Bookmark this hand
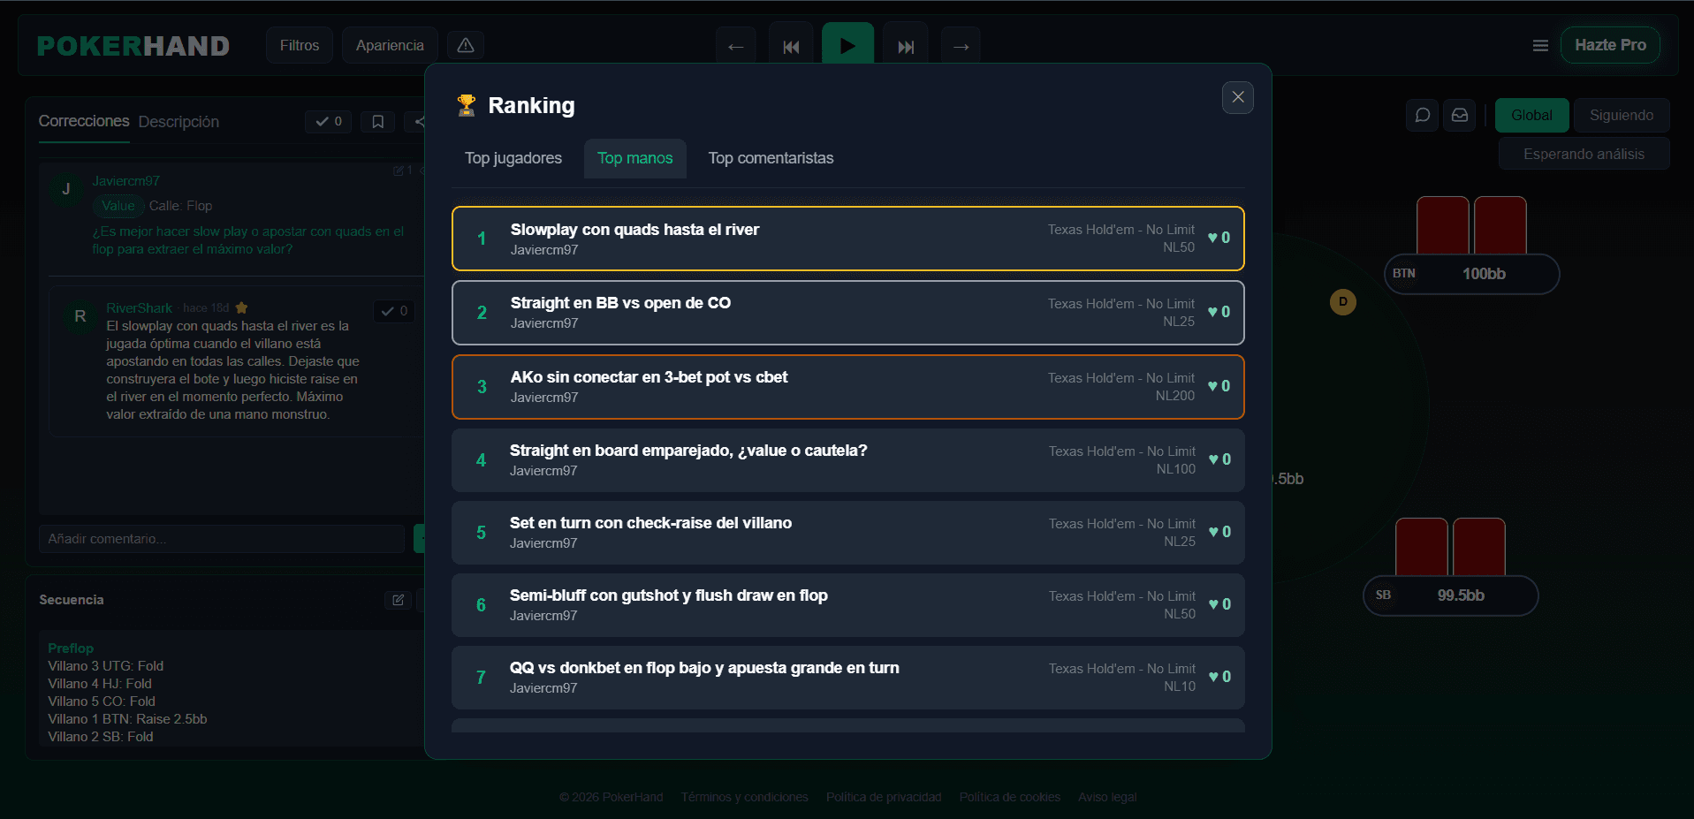The width and height of the screenshot is (1694, 819). [x=378, y=122]
